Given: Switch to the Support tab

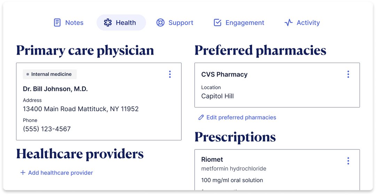Looking at the screenshot, I should pyautogui.click(x=181, y=23).
